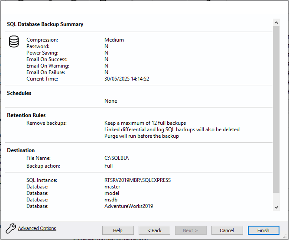The width and height of the screenshot is (289, 240).
Task: Click Finish to complete the backup setup
Action: [263, 230]
